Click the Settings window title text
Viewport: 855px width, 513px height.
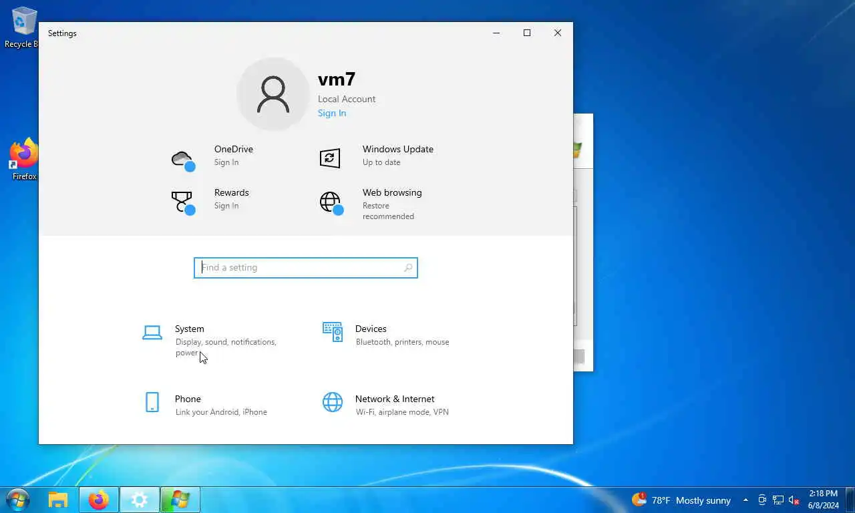(62, 33)
